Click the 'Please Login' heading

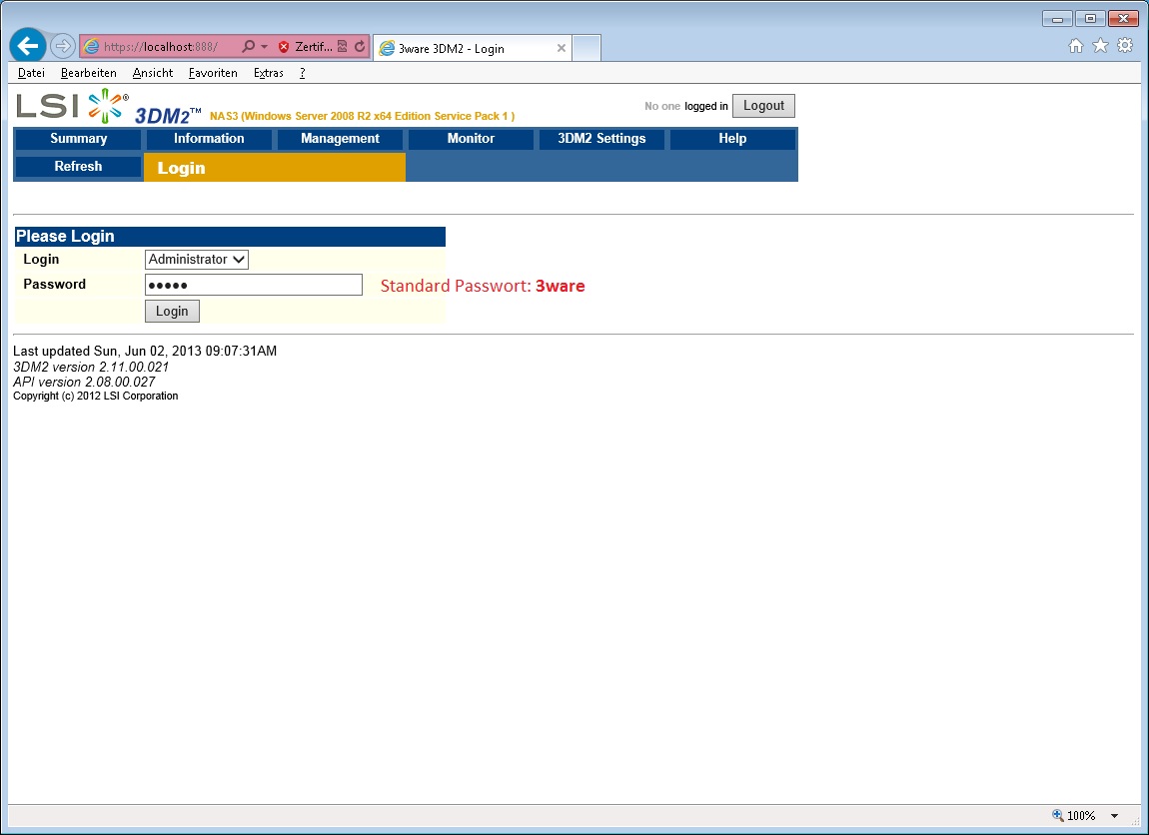pos(65,236)
